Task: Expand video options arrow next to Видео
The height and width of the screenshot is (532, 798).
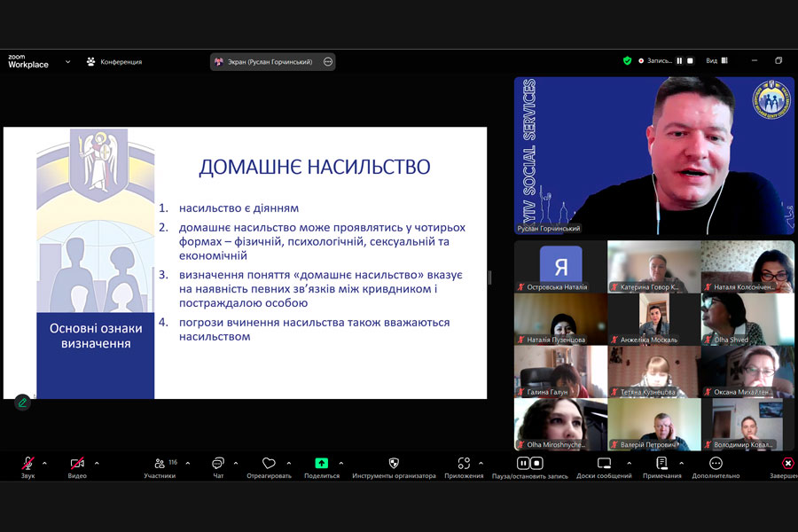Action: (97, 463)
